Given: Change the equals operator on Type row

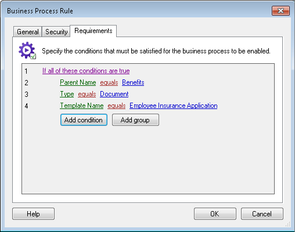Looking at the screenshot, I should pyautogui.click(x=87, y=94).
